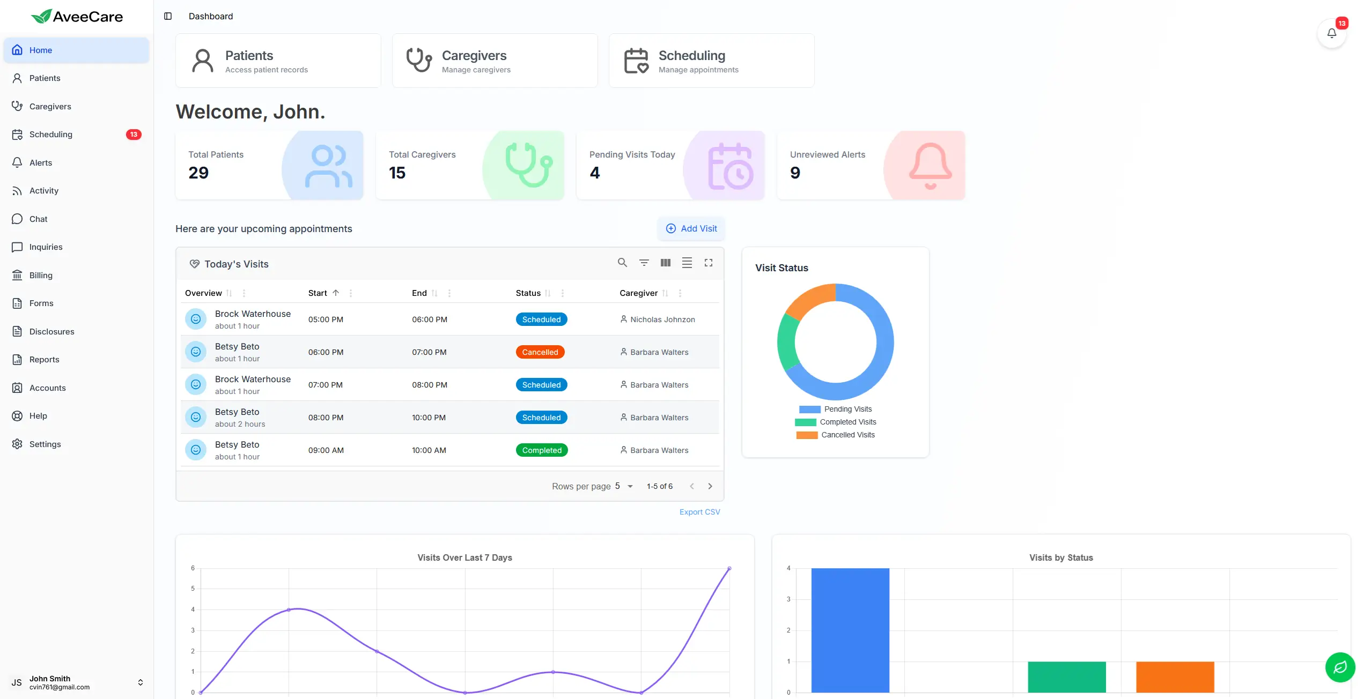The width and height of the screenshot is (1372, 699).
Task: Open the notifications bell showing 13 alerts
Action: coord(1332,33)
